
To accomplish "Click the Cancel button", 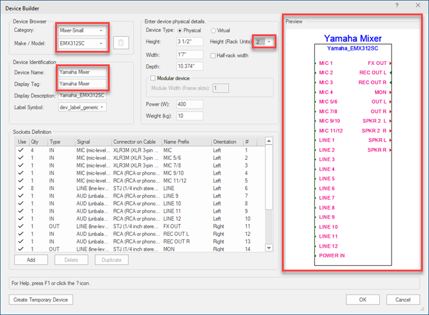I will (x=403, y=300).
